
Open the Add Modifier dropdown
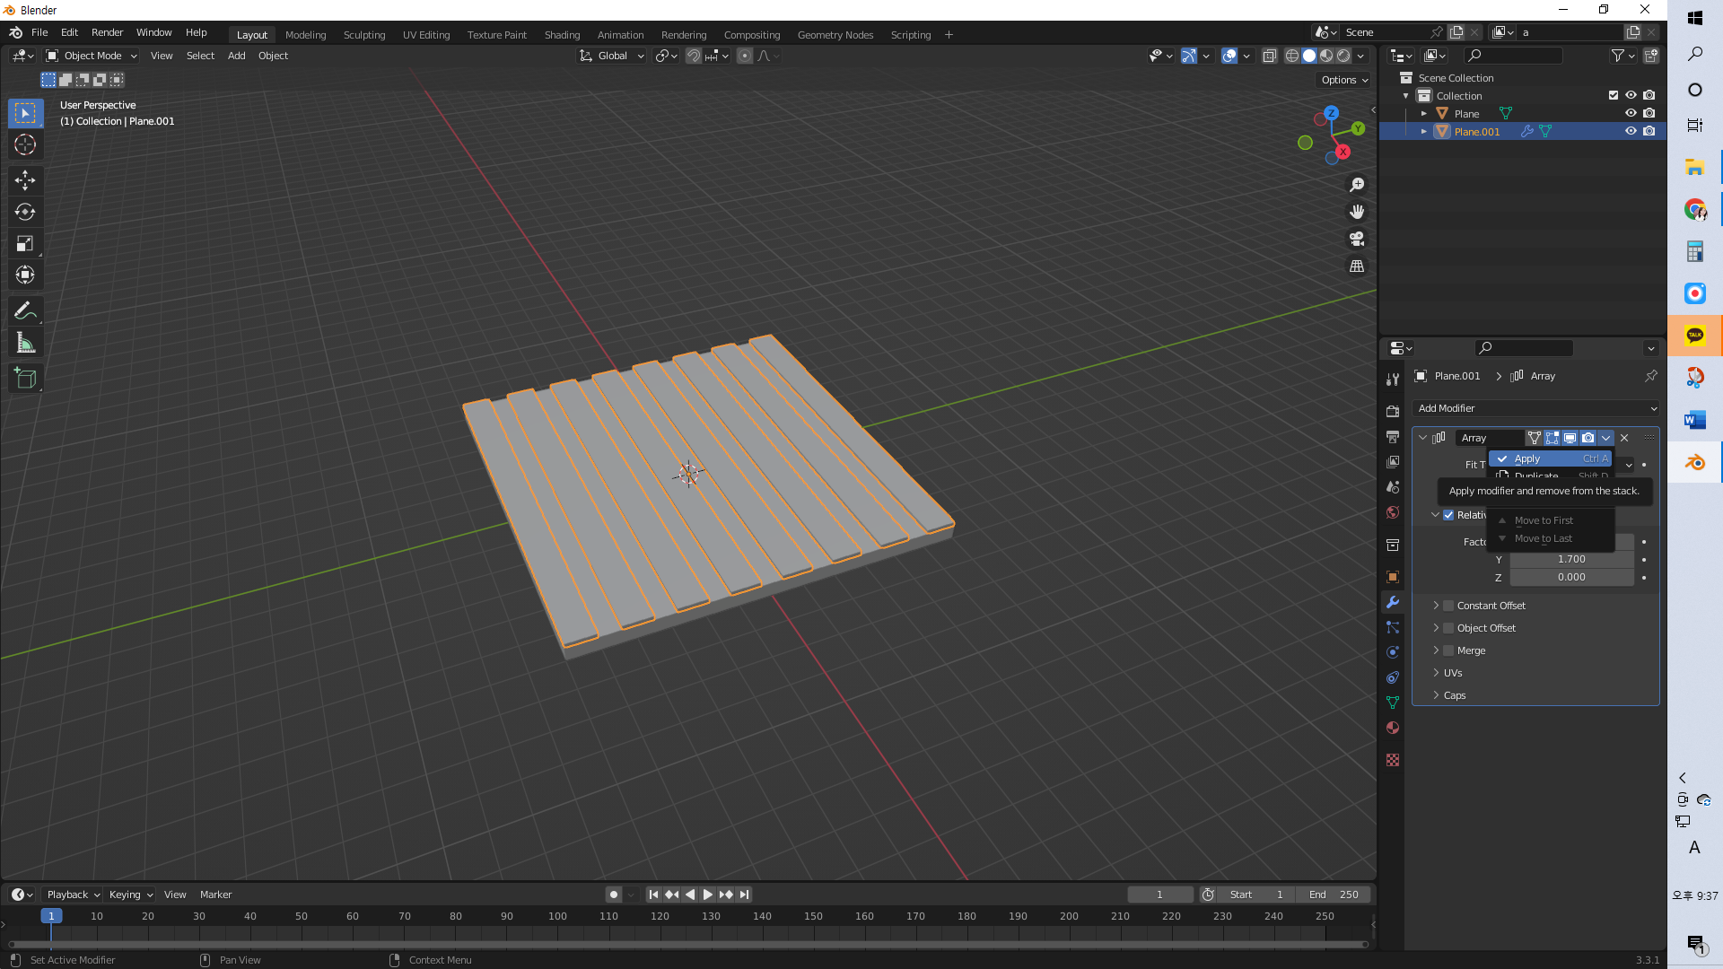point(1535,408)
